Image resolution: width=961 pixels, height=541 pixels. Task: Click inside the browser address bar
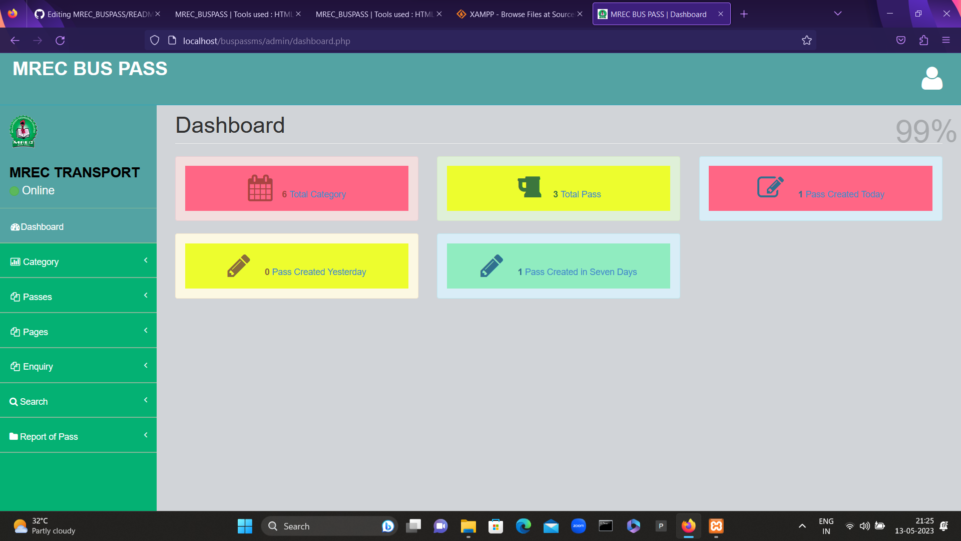click(350, 41)
